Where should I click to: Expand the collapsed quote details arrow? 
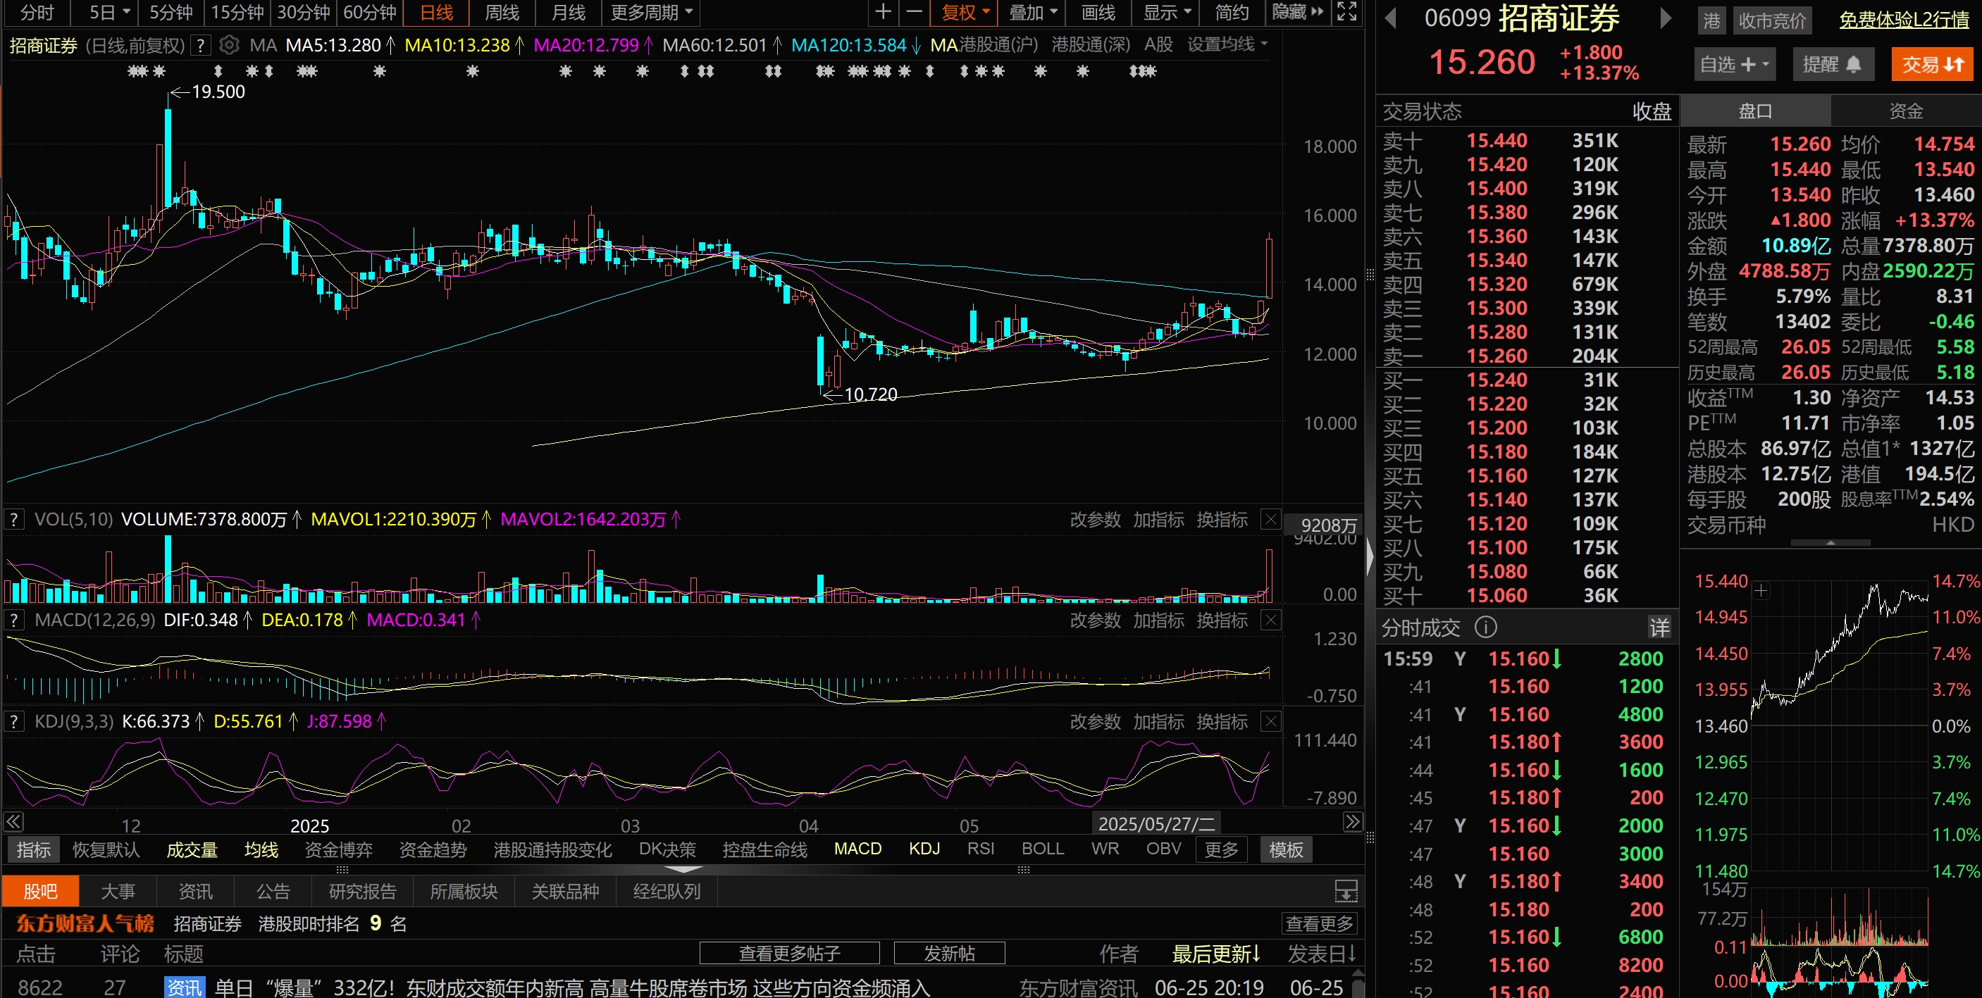tap(1831, 543)
